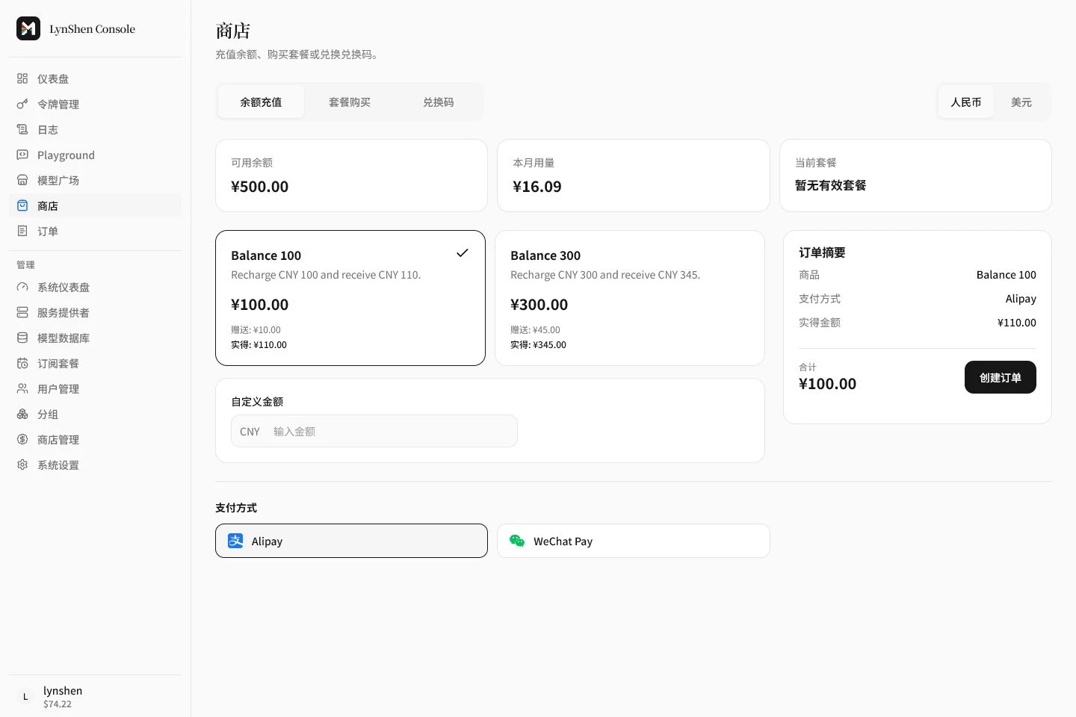Click the 实得金额 ¥110.00 value in summary
This screenshot has height=717, width=1076.
click(x=1017, y=323)
